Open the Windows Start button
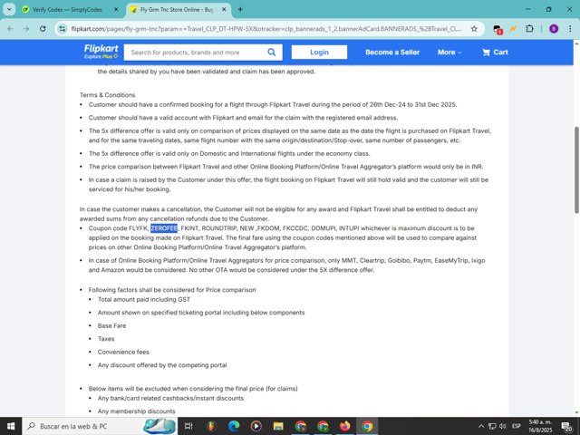The height and width of the screenshot is (435, 580). click(x=11, y=426)
